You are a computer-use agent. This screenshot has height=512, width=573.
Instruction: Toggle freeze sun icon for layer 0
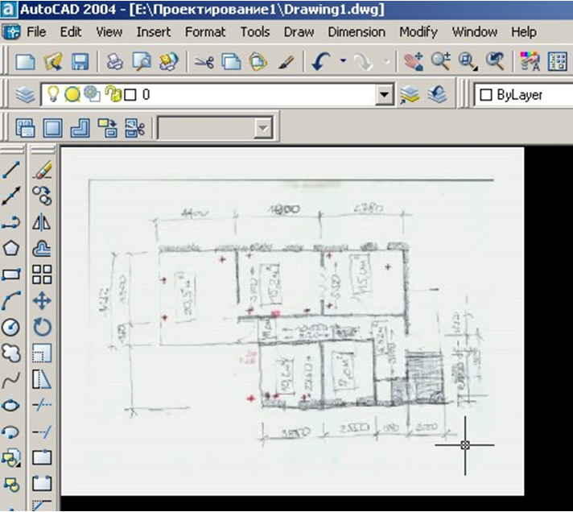72,94
